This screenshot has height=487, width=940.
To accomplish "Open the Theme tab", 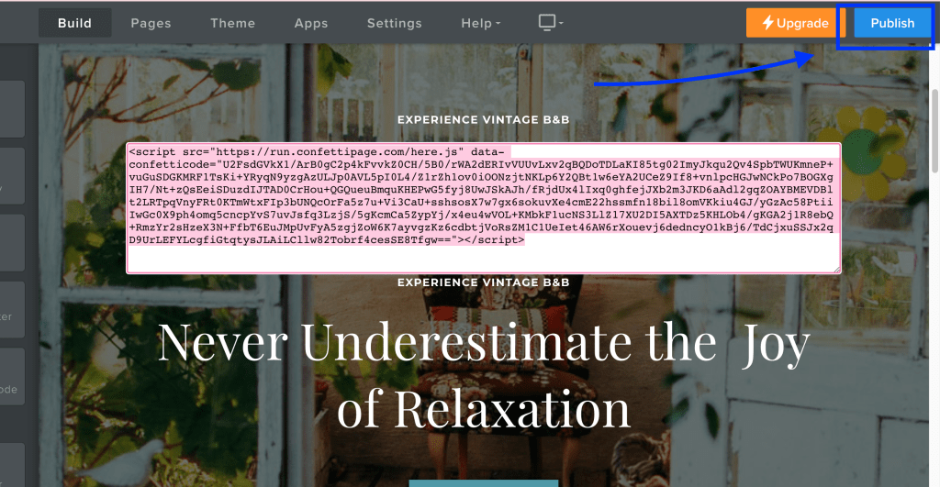I will (x=232, y=23).
